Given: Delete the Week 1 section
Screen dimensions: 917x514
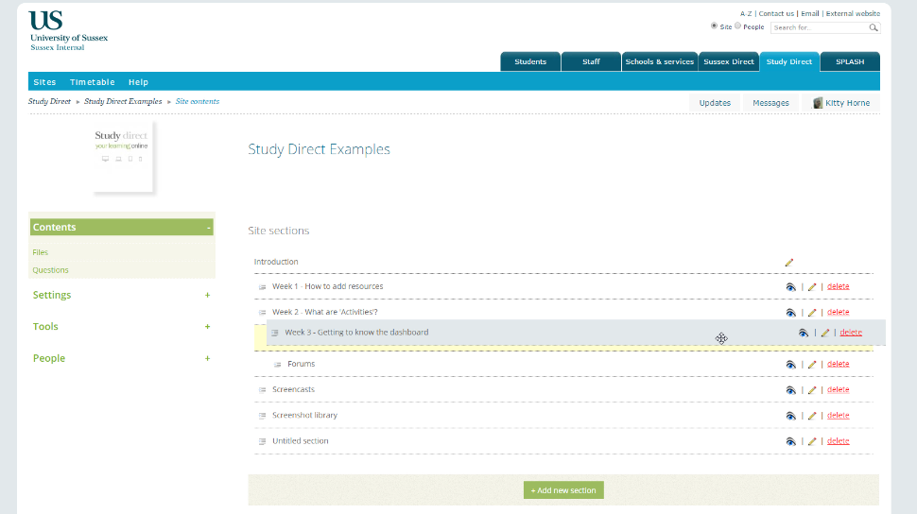Looking at the screenshot, I should coord(838,286).
